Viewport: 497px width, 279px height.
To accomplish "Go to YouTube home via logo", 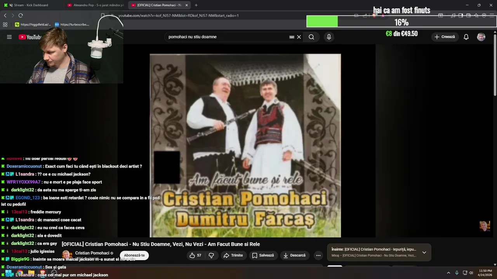I will coord(30,37).
